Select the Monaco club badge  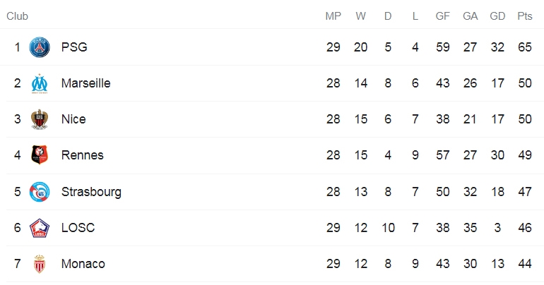pos(40,264)
